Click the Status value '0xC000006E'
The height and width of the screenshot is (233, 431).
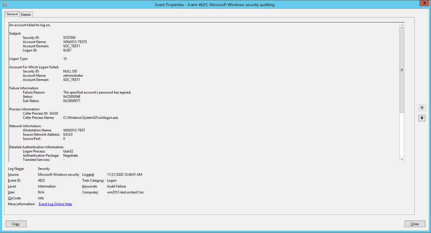click(72, 97)
